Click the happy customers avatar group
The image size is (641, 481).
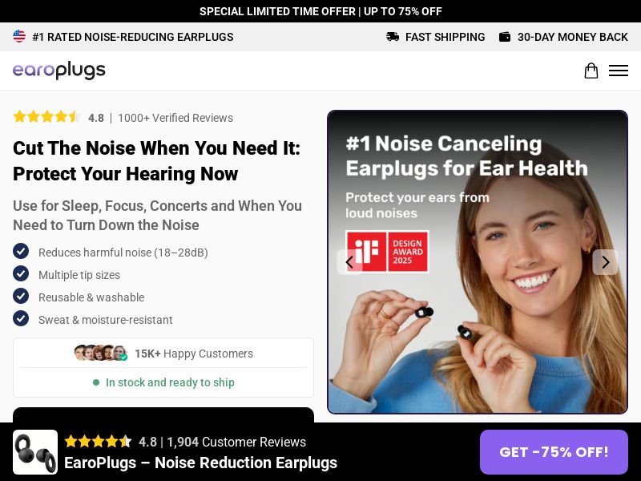(101, 353)
